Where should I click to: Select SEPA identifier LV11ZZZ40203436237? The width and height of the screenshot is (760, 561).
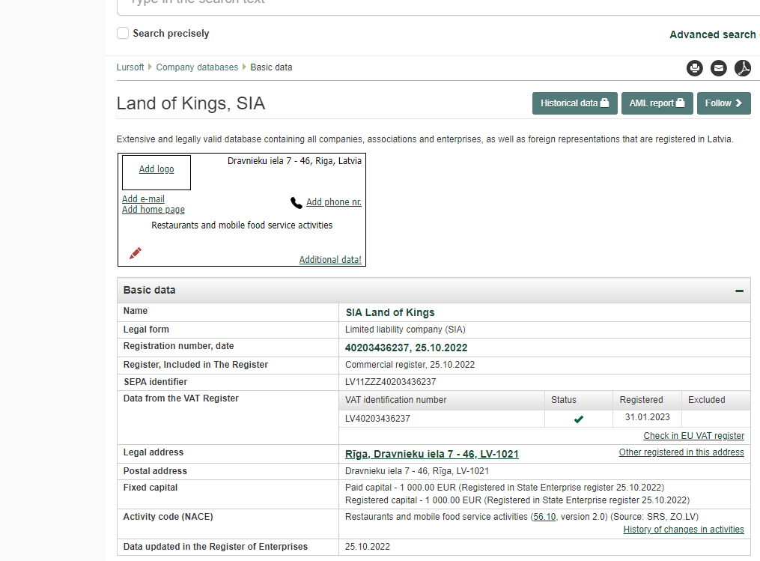click(x=390, y=381)
